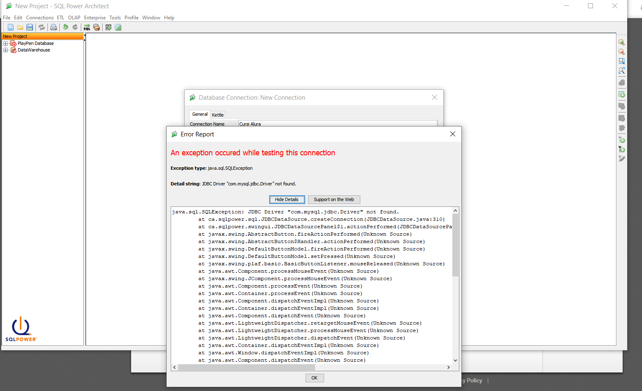Select the PlayPen Database tree item
This screenshot has height=391, width=642.
tap(35, 43)
